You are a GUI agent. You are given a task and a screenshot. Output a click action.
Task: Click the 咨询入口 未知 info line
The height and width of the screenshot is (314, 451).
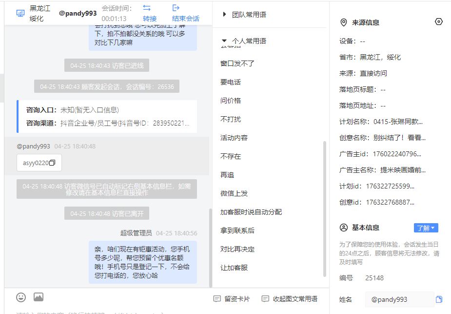[x=73, y=110]
